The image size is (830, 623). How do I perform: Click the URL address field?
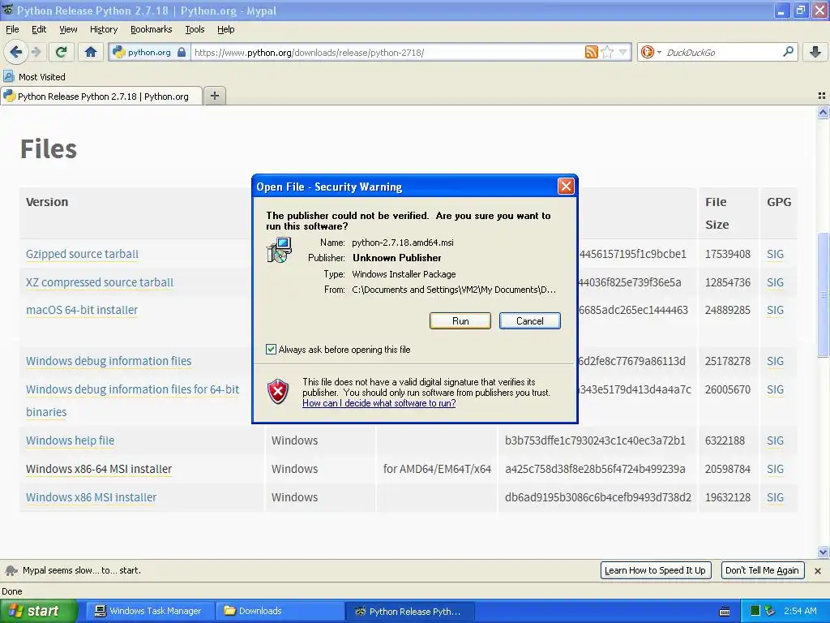point(388,53)
